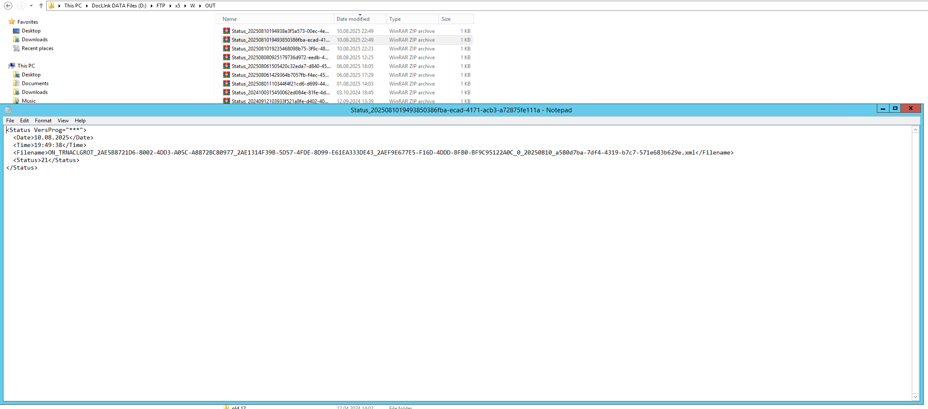Viewport: 928px width, 409px height.
Task: Click the Favorites star icon
Action: click(x=12, y=21)
